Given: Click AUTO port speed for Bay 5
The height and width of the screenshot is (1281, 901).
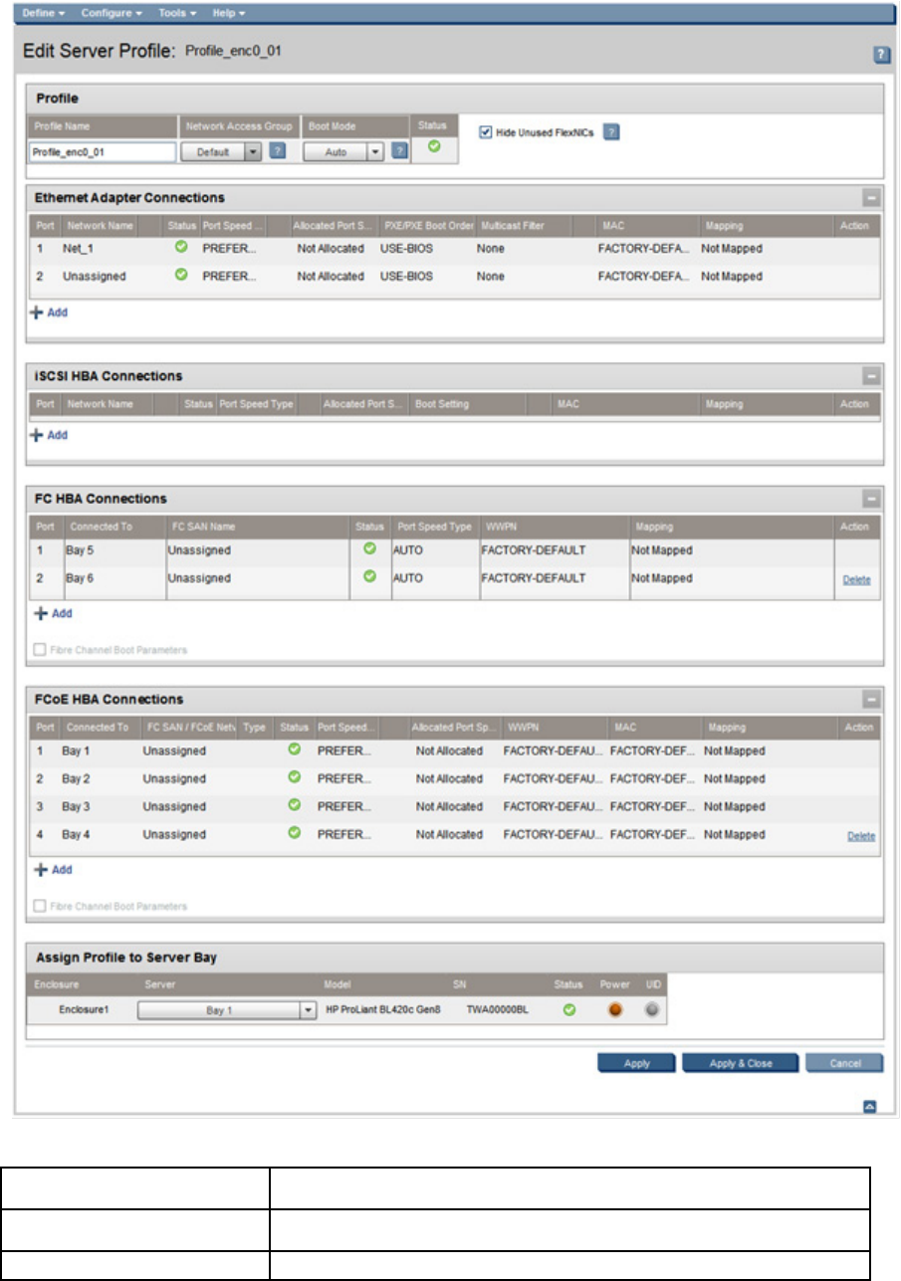Looking at the screenshot, I should click(409, 550).
